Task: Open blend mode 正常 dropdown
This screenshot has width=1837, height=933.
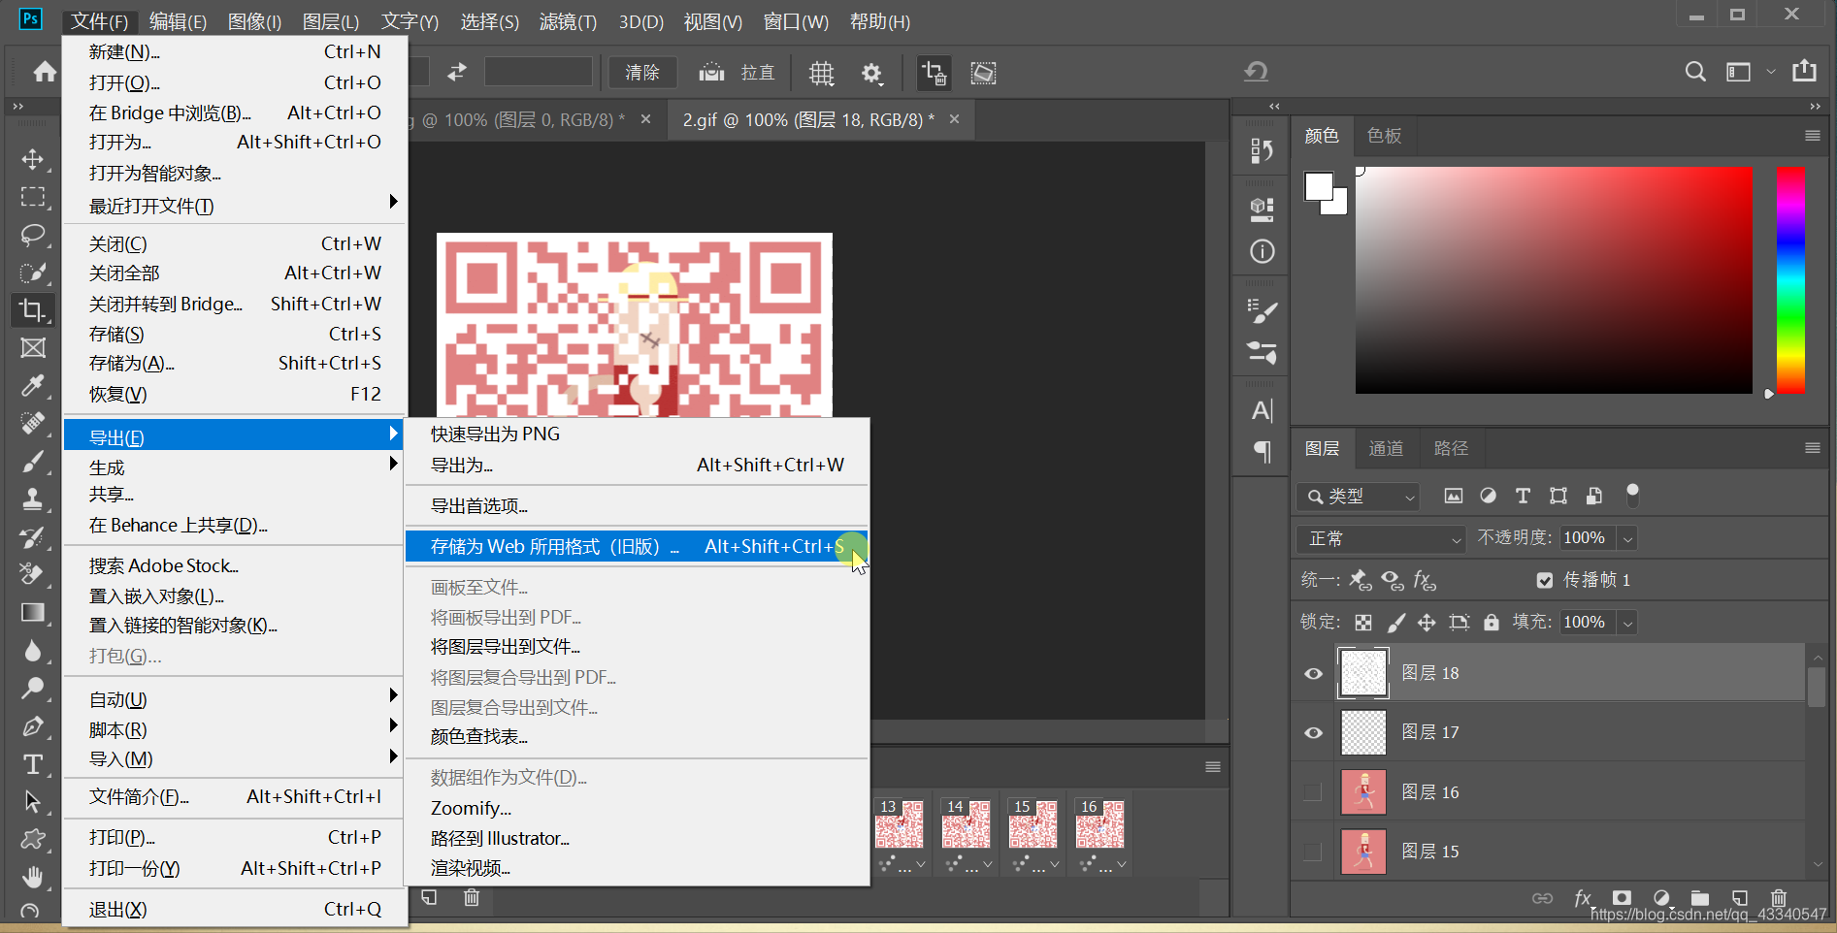Action: tap(1381, 538)
